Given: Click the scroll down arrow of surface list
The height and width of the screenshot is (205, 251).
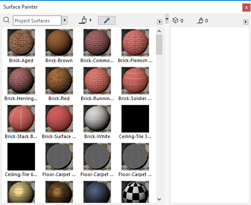Looking at the screenshot, I should coord(159,199).
